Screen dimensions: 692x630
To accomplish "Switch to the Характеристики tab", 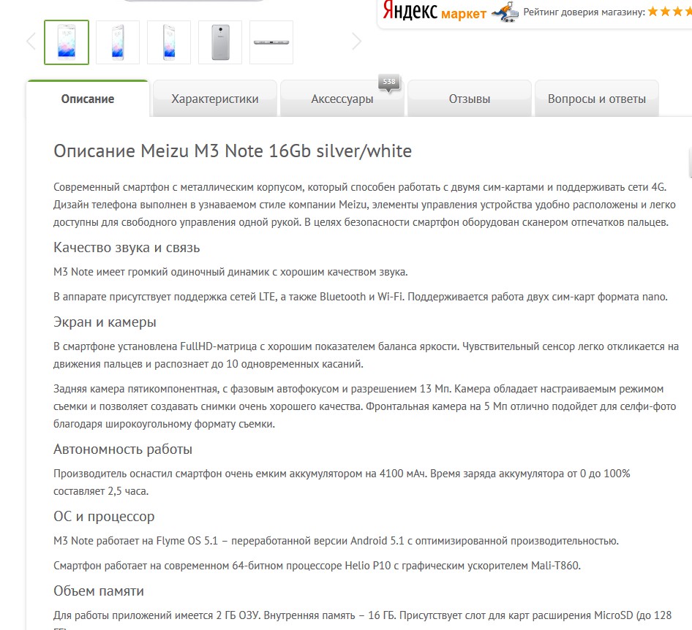I will point(215,99).
